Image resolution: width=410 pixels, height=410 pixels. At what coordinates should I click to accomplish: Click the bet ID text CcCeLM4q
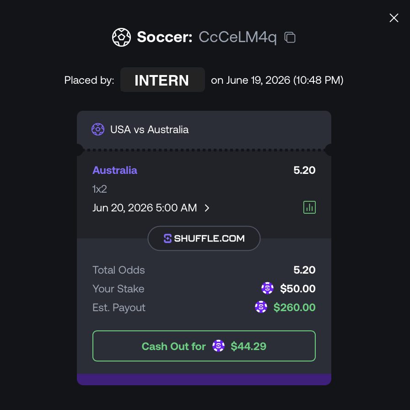coord(237,37)
